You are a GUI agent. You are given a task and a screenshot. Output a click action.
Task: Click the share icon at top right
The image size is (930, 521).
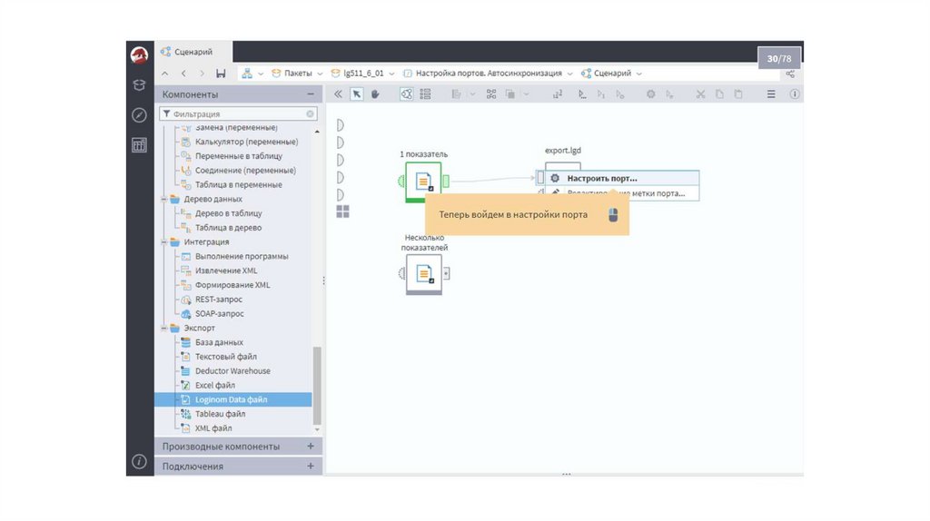tap(791, 74)
